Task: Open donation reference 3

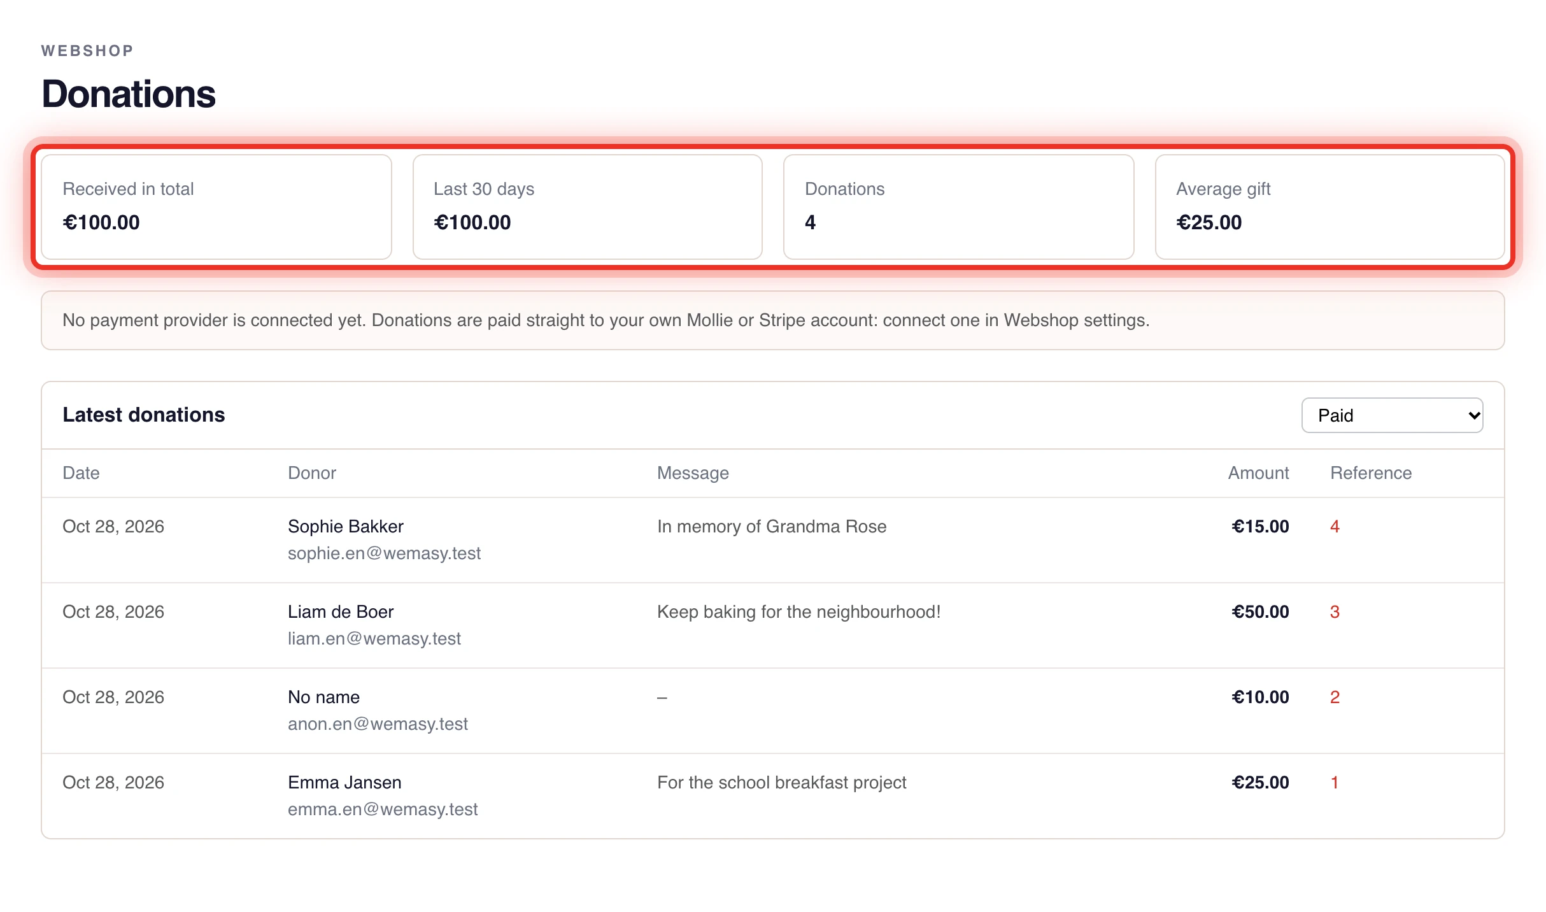Action: (x=1335, y=612)
